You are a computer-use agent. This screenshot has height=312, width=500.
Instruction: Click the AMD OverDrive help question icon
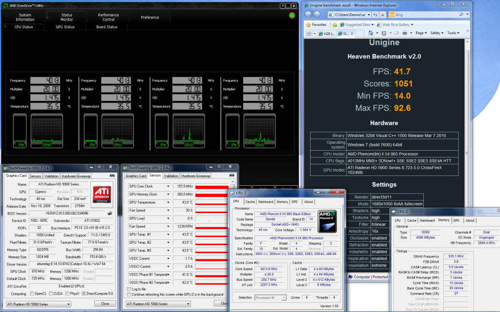click(x=283, y=5)
